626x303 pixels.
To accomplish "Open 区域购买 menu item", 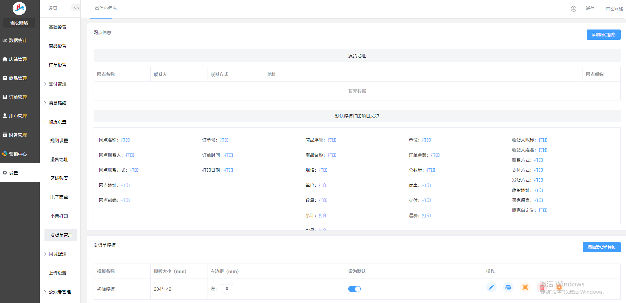I will click(x=59, y=178).
